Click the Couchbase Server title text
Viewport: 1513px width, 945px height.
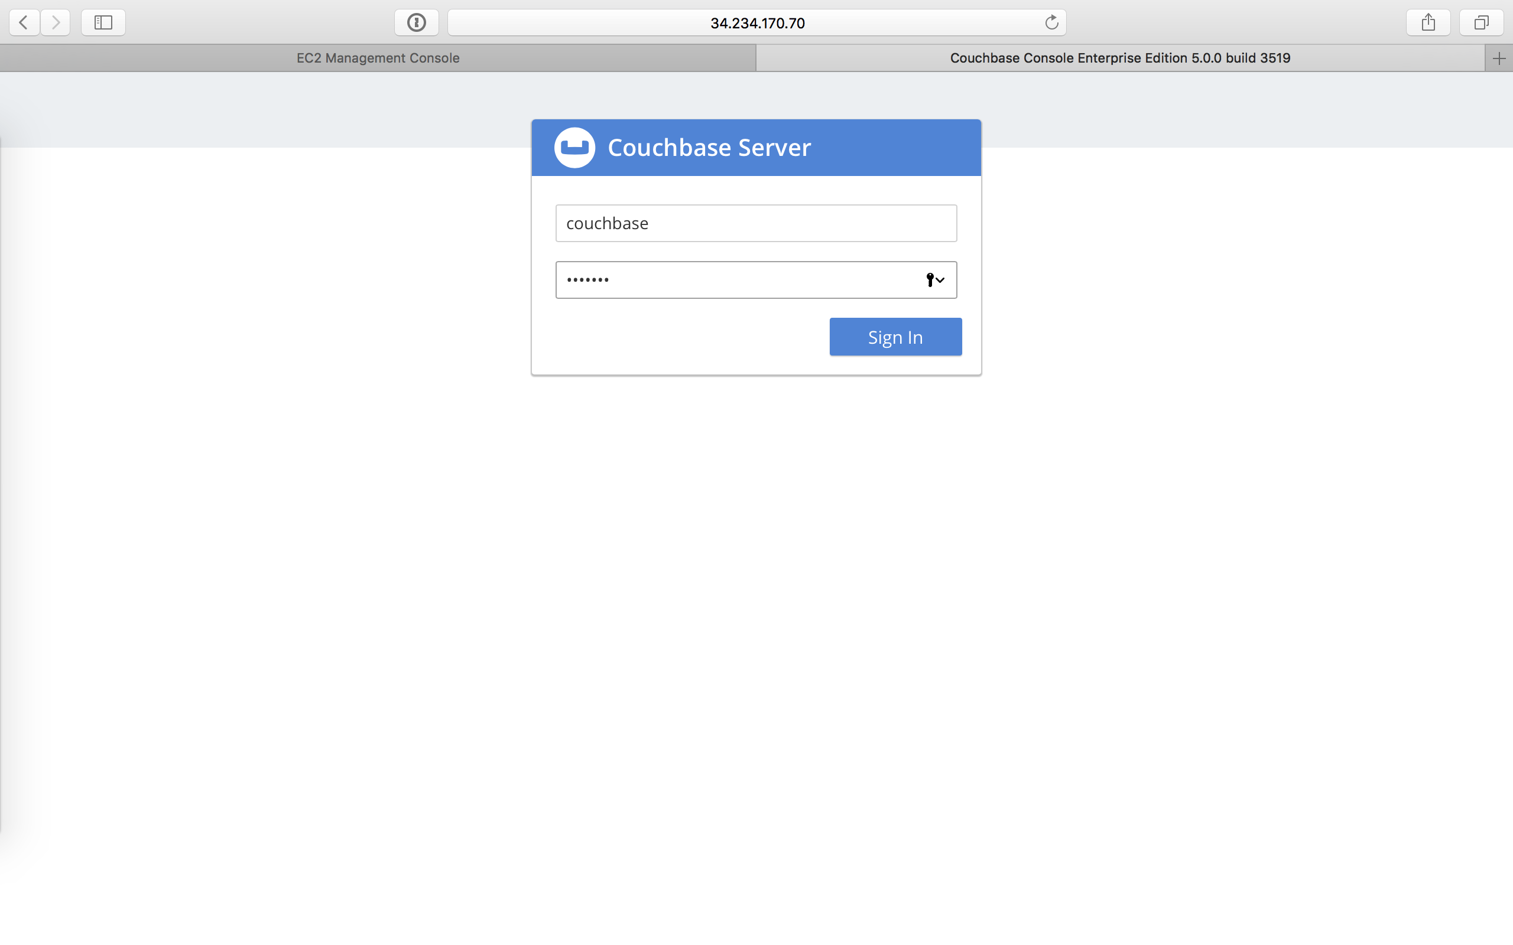click(709, 148)
